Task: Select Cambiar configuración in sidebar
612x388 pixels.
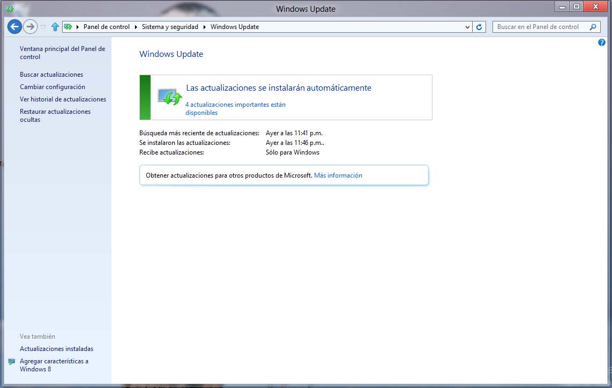Action: click(x=53, y=87)
